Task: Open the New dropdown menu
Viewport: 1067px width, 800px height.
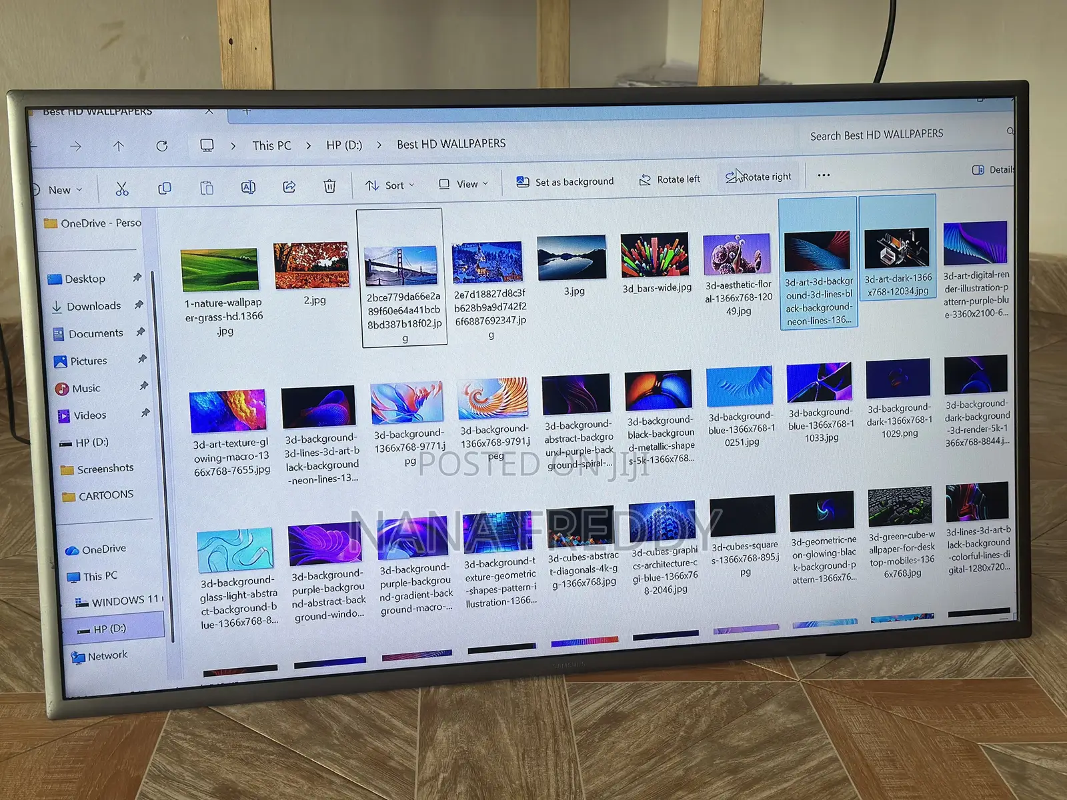Action: [59, 190]
